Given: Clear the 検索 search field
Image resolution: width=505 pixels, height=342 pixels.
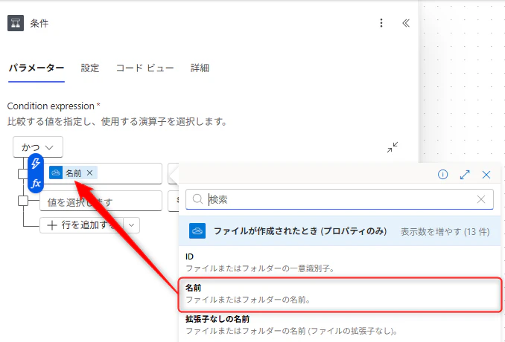Looking at the screenshot, I should pyautogui.click(x=481, y=199).
